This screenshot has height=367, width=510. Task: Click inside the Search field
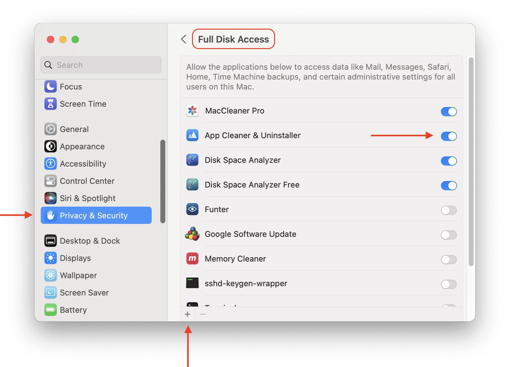click(101, 65)
